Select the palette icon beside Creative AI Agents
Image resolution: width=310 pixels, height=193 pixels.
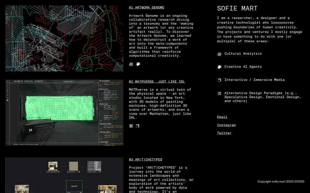(x=219, y=67)
